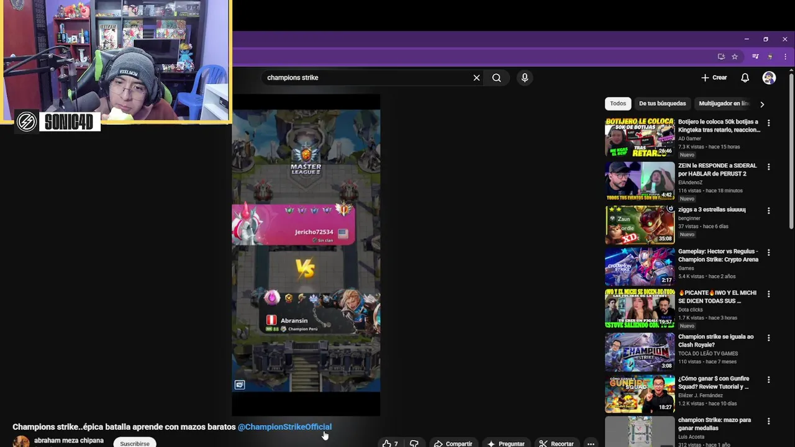Select the 'Multijugador en línea' chip
Image resolution: width=795 pixels, height=447 pixels.
click(724, 104)
